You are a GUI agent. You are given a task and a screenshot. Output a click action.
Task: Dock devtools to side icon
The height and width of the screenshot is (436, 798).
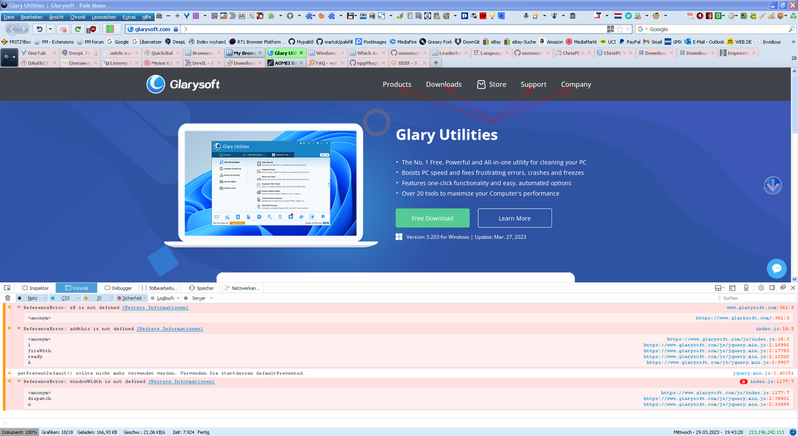pos(772,288)
